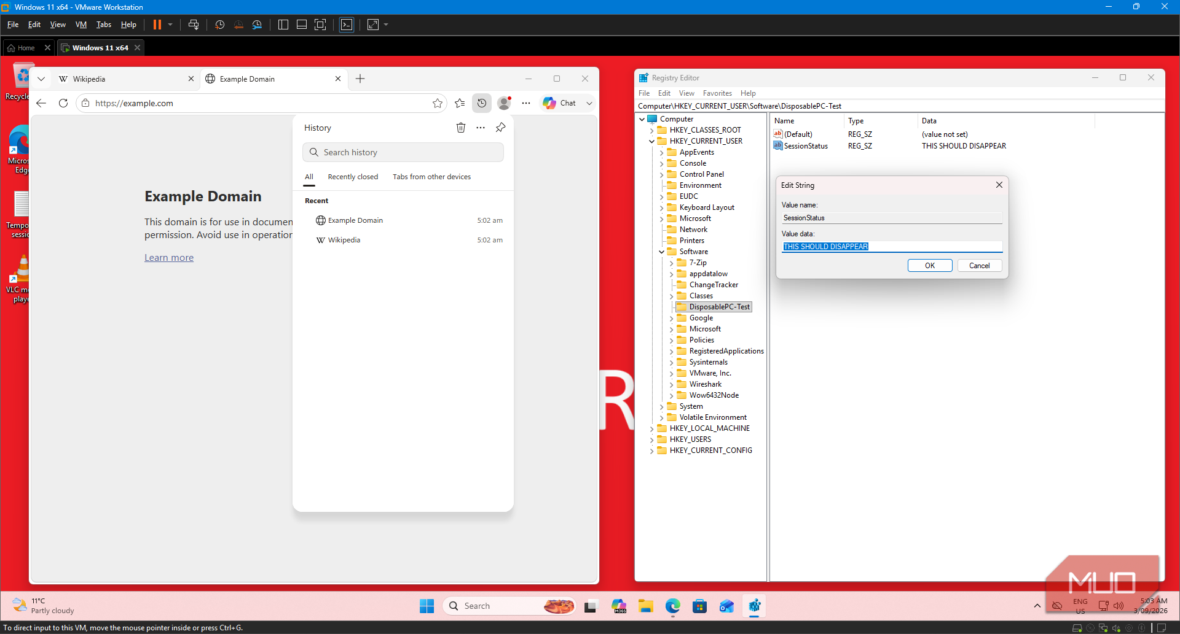The height and width of the screenshot is (634, 1180).
Task: Select the Wireshark registry key
Action: coord(705,384)
